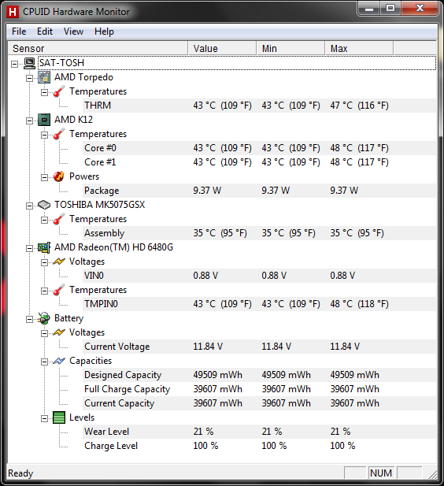Select the TMPIN0 row

point(260,304)
